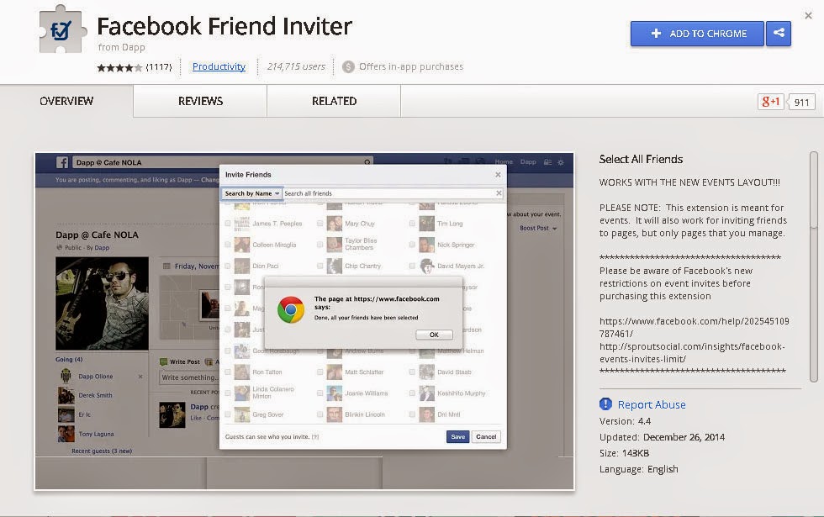This screenshot has height=517, width=824.
Task: Switch to the Related tab
Action: tap(335, 101)
